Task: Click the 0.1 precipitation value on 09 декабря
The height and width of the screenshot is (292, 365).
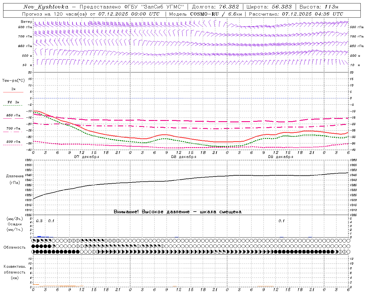Action: [x=281, y=221]
